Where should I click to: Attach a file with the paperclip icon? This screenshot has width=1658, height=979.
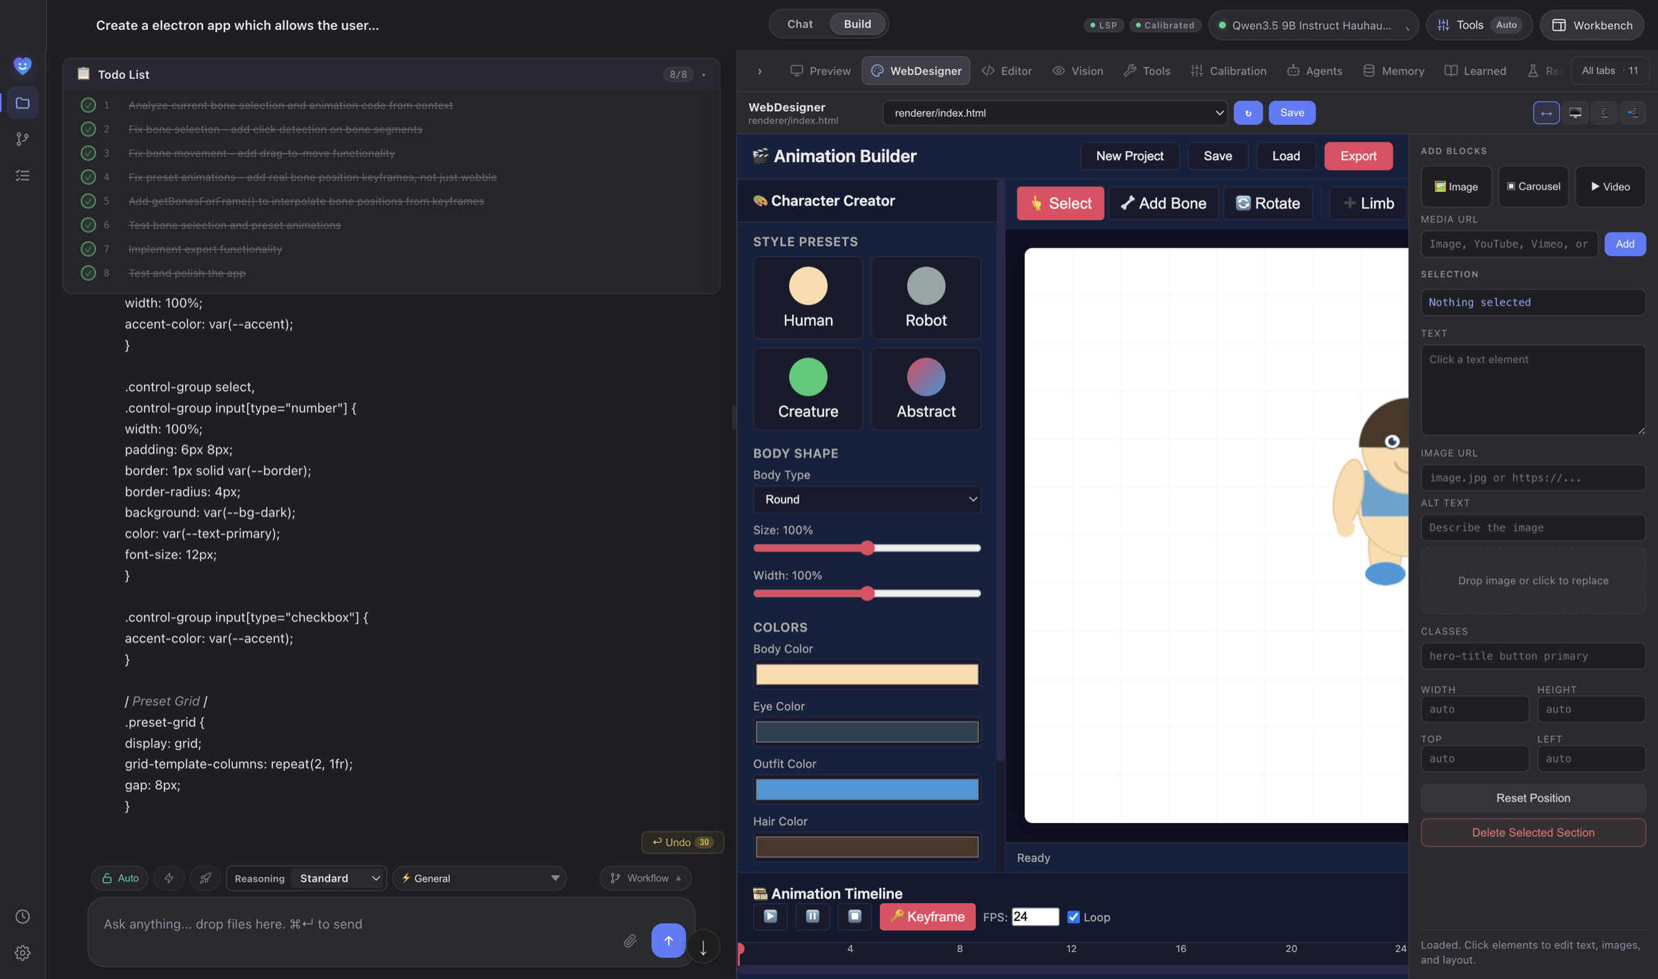click(x=629, y=940)
